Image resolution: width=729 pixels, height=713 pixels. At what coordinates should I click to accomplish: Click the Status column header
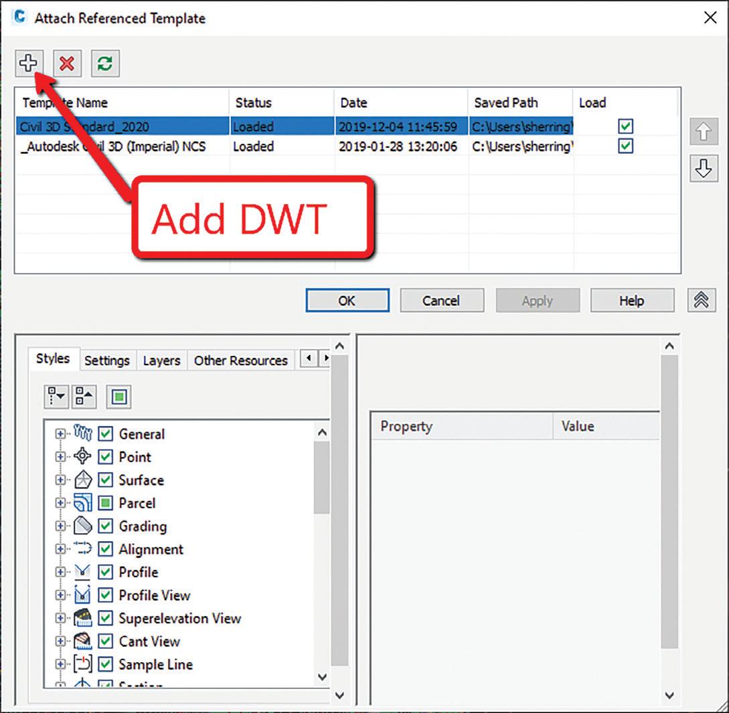[x=282, y=102]
